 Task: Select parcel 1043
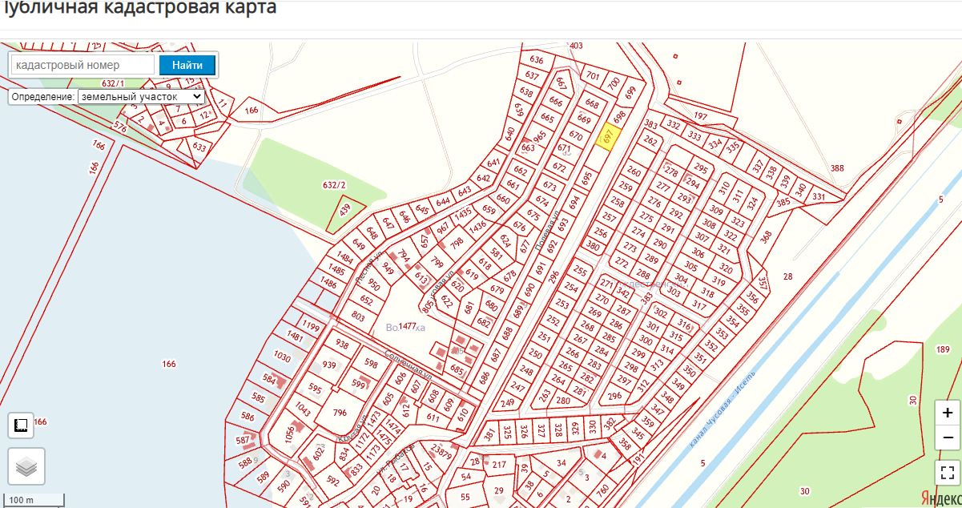302,408
